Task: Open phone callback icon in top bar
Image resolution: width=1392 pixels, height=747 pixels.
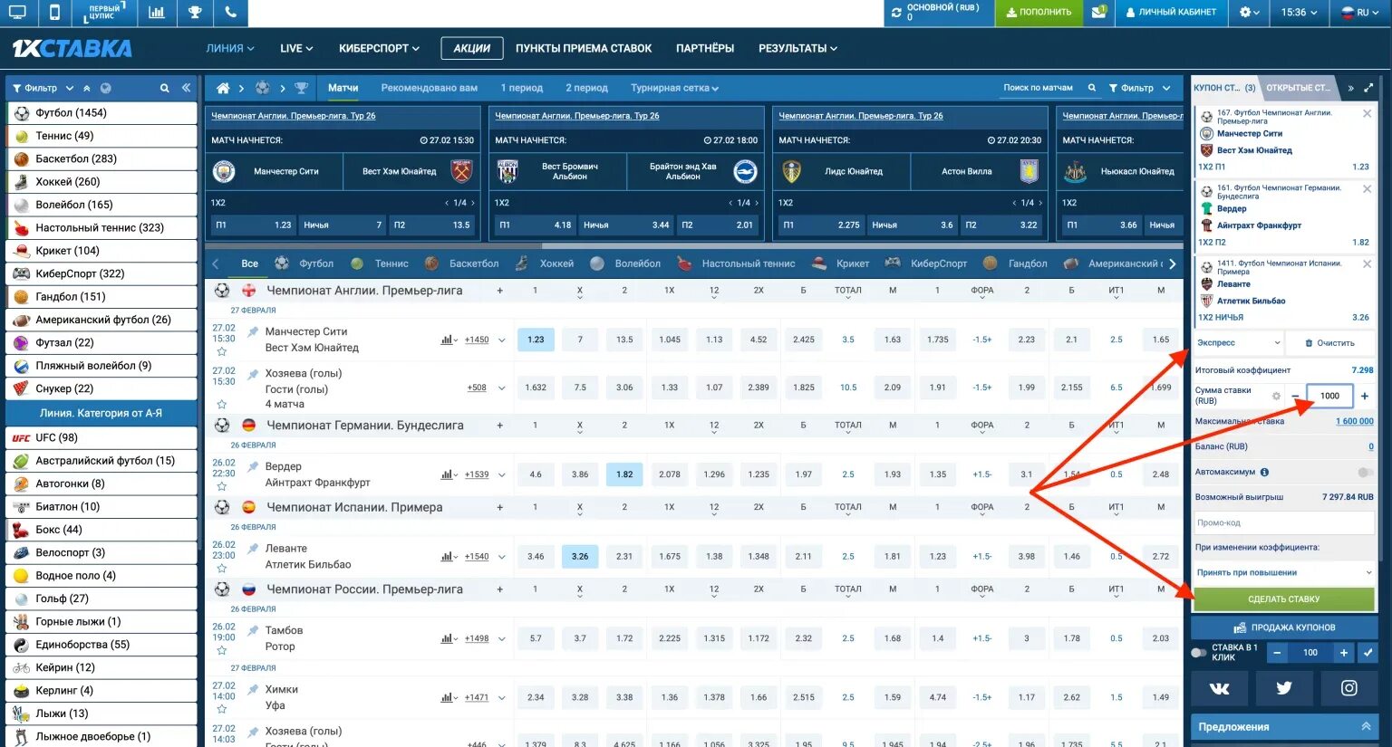Action: click(x=230, y=13)
